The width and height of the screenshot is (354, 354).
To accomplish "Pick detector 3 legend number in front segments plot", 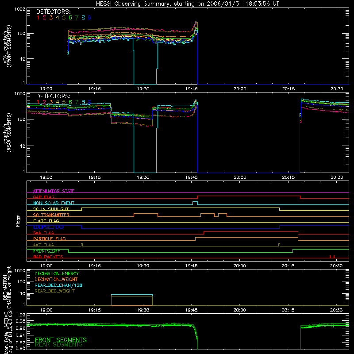I will 51,18.
